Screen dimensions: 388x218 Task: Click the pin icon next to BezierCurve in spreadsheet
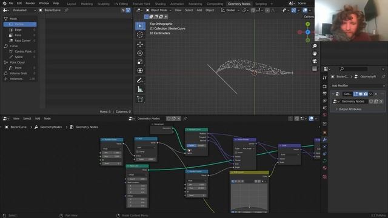(x=66, y=10)
